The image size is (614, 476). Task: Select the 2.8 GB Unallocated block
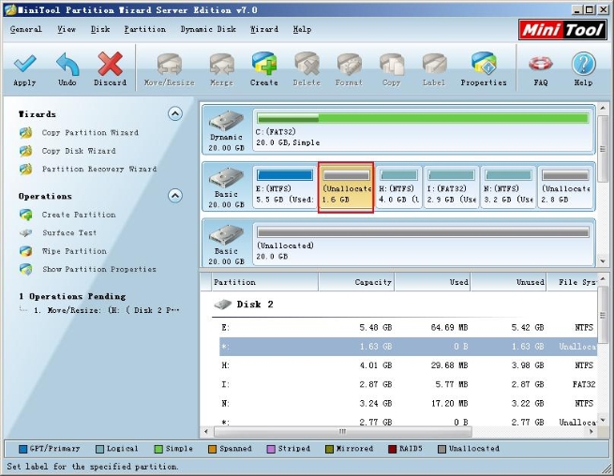[x=565, y=187]
